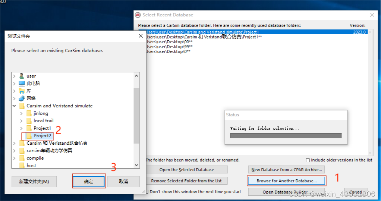
Task: Click the CarSim logo in Select Recent Database title
Action: click(x=138, y=15)
